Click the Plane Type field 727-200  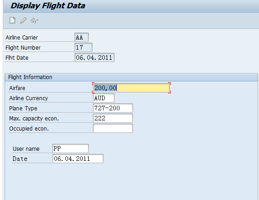113,108
